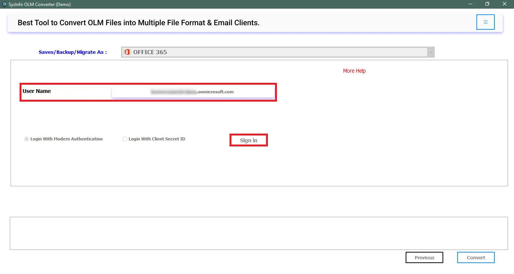Open the More Help link
514x274 pixels.
(354, 71)
